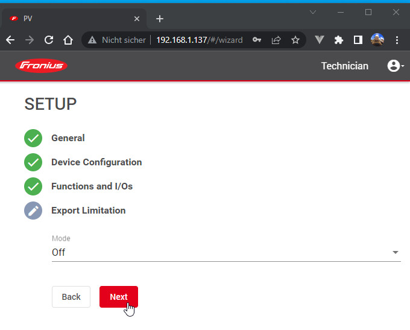The image size is (410, 330).
Task: Reload the page with the refresh icon
Action: click(49, 40)
